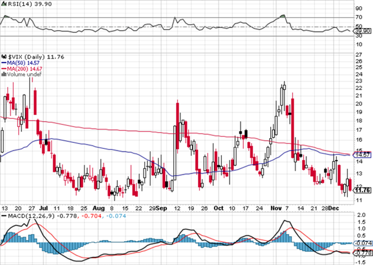The width and height of the screenshot is (373, 265).
Task: Click the blue MA(50) legend line
Action: coord(4,63)
